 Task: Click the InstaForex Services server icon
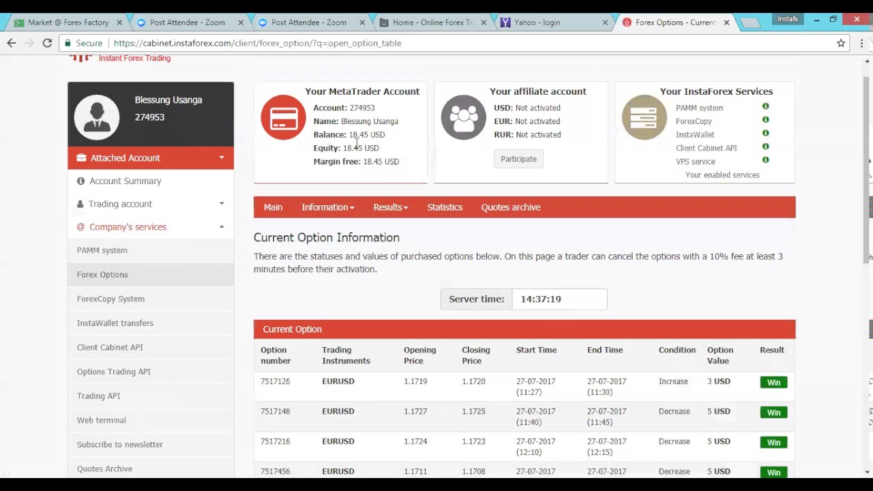(645, 117)
